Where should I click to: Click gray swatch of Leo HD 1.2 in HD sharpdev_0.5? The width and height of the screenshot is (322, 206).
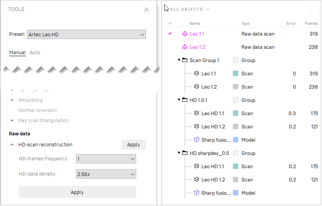[x=236, y=179]
